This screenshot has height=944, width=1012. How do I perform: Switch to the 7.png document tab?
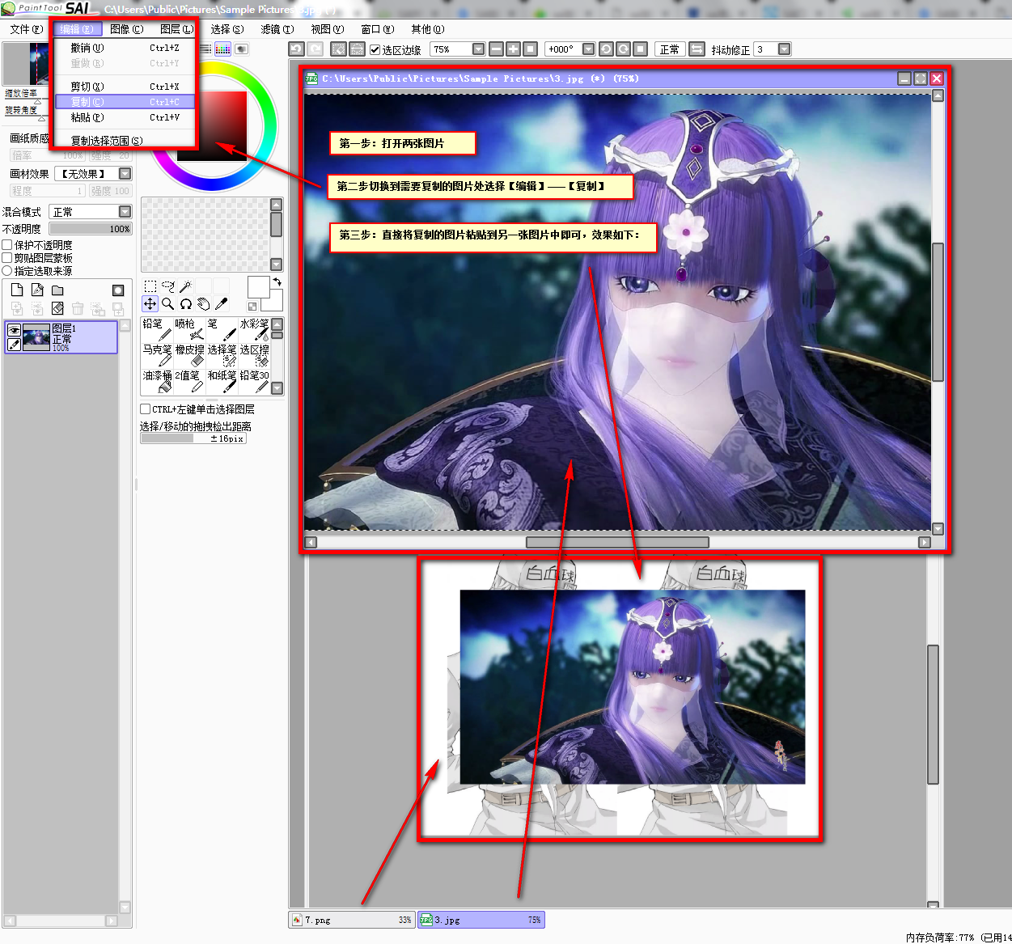[351, 920]
